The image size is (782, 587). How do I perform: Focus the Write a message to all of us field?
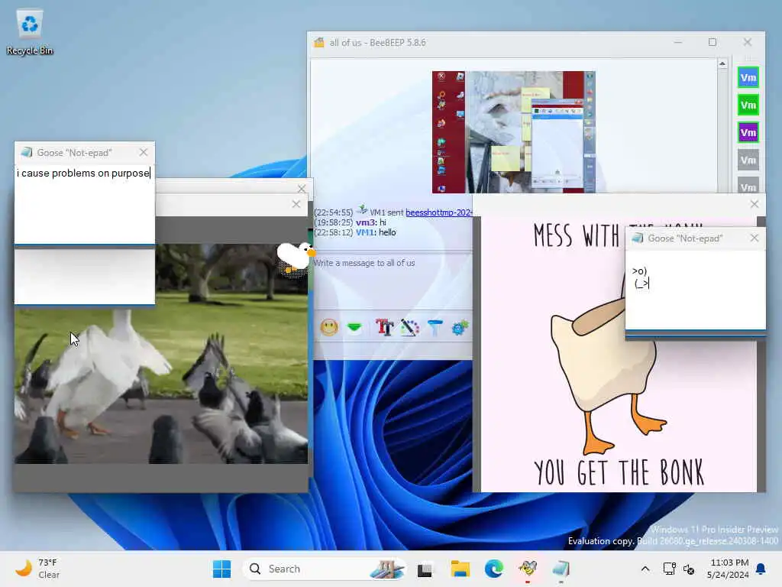click(393, 280)
